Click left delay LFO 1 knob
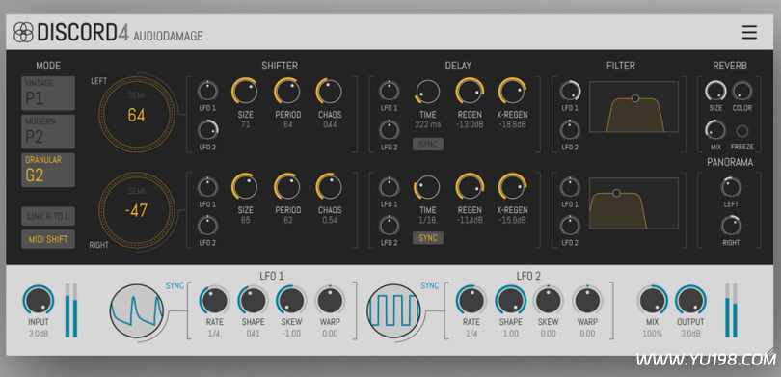The image size is (781, 377). pos(389,92)
